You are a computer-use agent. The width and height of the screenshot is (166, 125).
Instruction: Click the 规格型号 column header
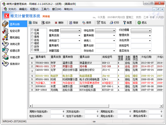point(110,58)
